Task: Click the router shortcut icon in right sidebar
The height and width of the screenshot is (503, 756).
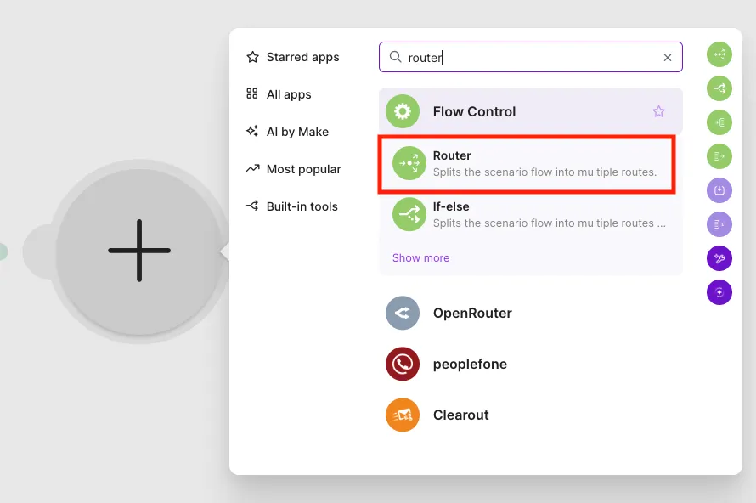Action: [719, 54]
